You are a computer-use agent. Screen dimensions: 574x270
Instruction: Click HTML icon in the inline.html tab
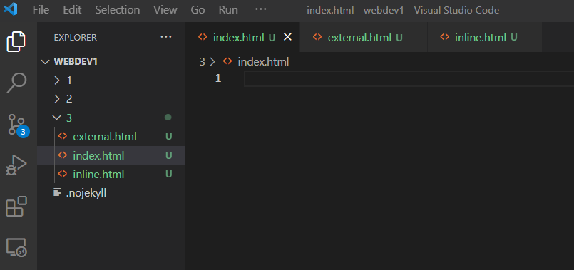(445, 37)
